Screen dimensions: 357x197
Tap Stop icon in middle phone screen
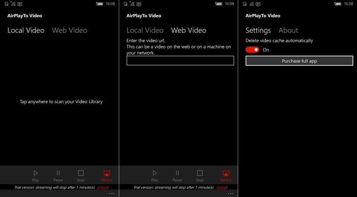[x=200, y=173]
